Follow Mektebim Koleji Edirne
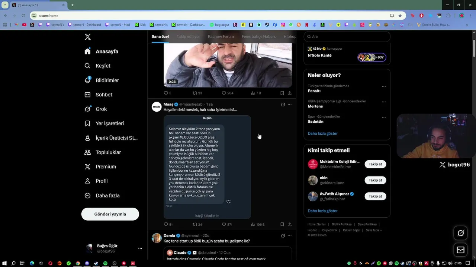 [375, 164]
